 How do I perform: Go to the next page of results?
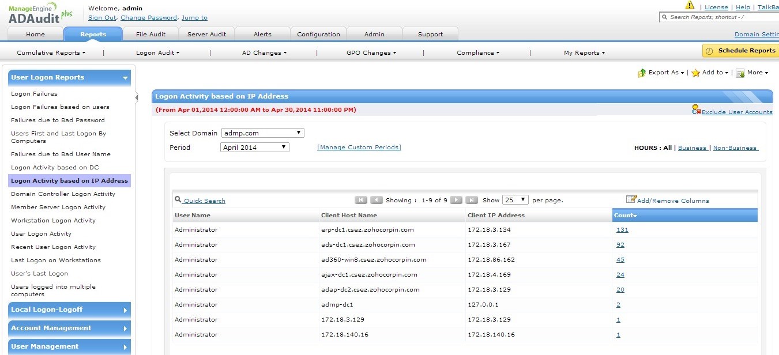[456, 199]
